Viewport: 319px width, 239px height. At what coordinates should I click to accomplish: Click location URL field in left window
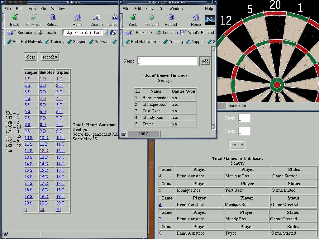coord(83,32)
